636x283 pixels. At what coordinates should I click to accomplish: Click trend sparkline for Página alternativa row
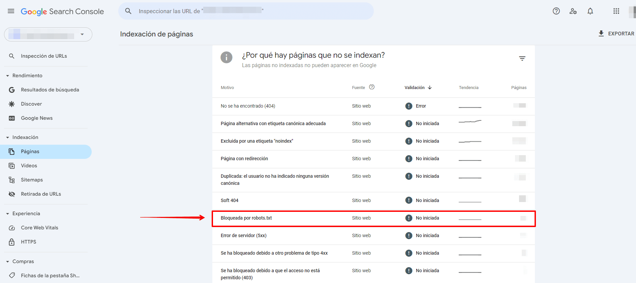(470, 121)
